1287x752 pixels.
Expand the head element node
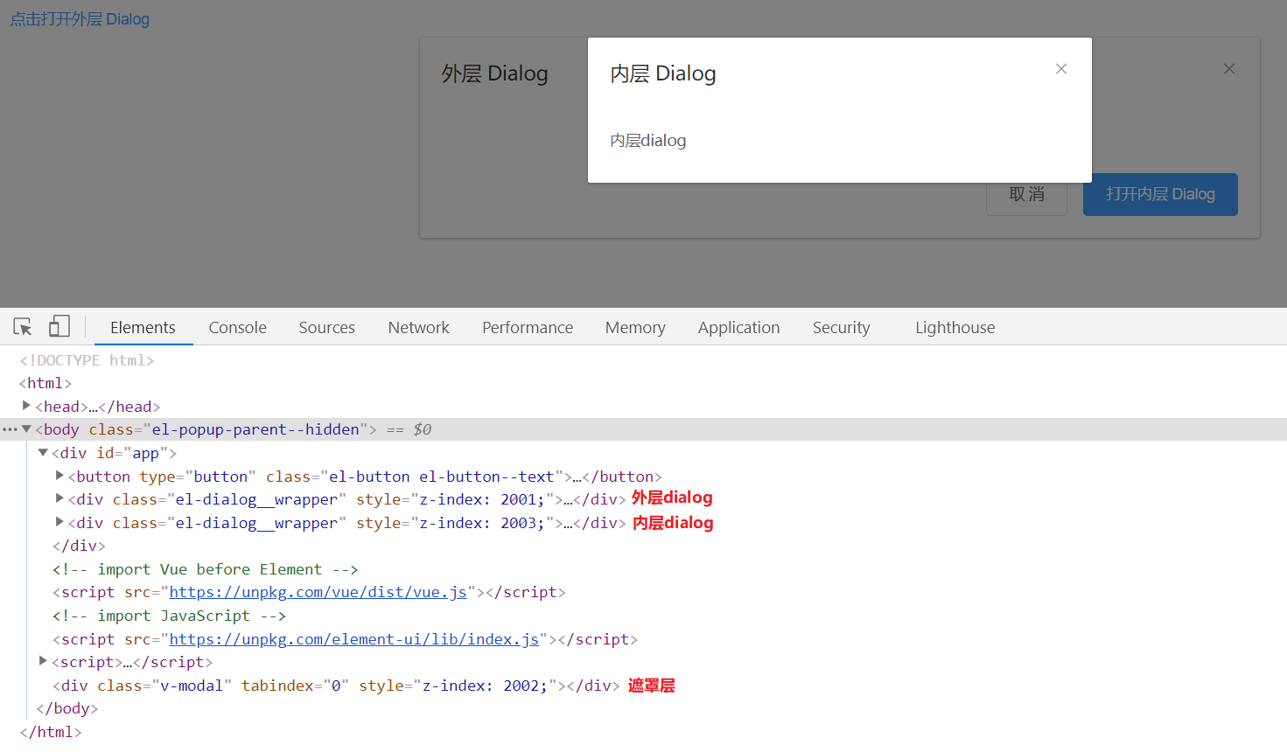pyautogui.click(x=26, y=406)
